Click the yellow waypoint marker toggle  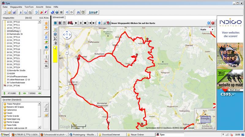point(46,53)
